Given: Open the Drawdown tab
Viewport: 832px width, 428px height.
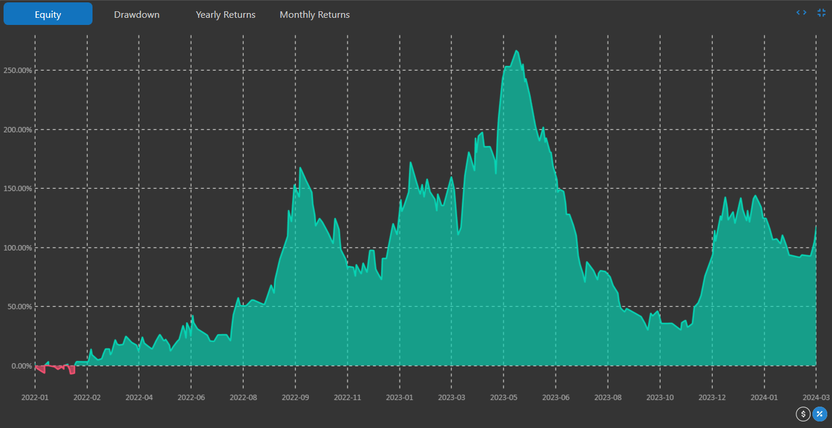Looking at the screenshot, I should tap(136, 14).
